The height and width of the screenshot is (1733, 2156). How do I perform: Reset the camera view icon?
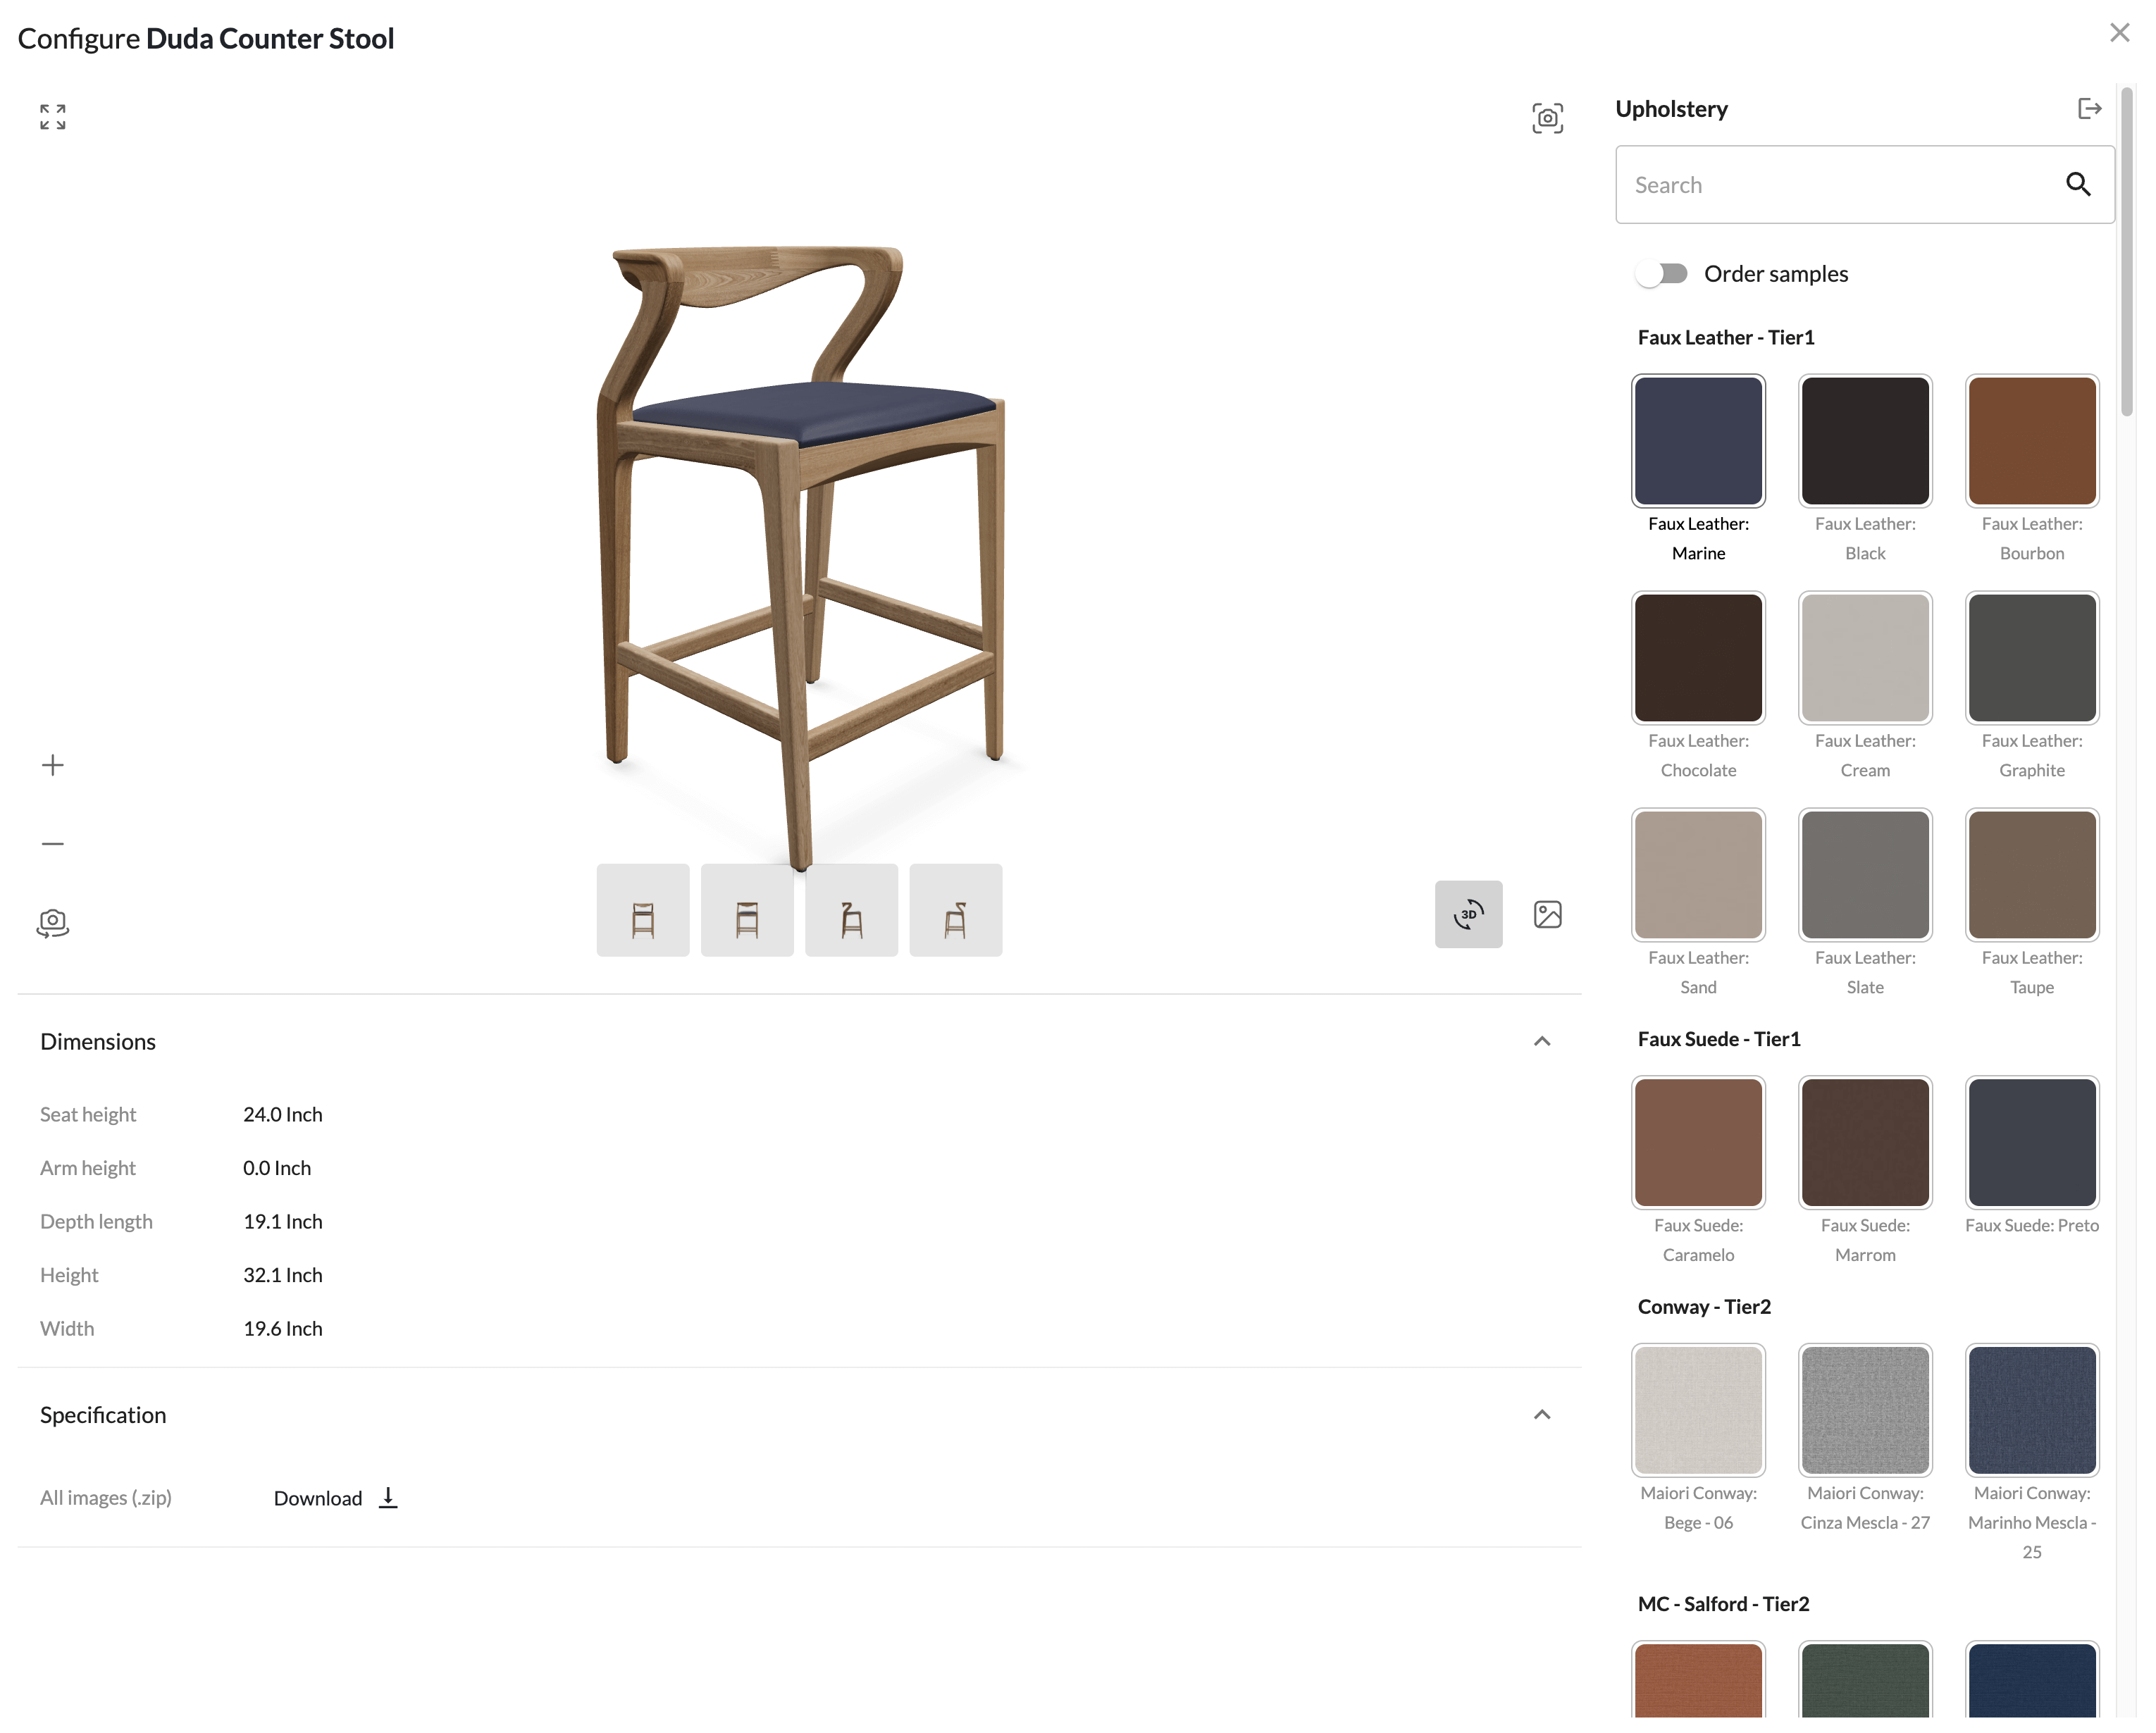coord(53,922)
